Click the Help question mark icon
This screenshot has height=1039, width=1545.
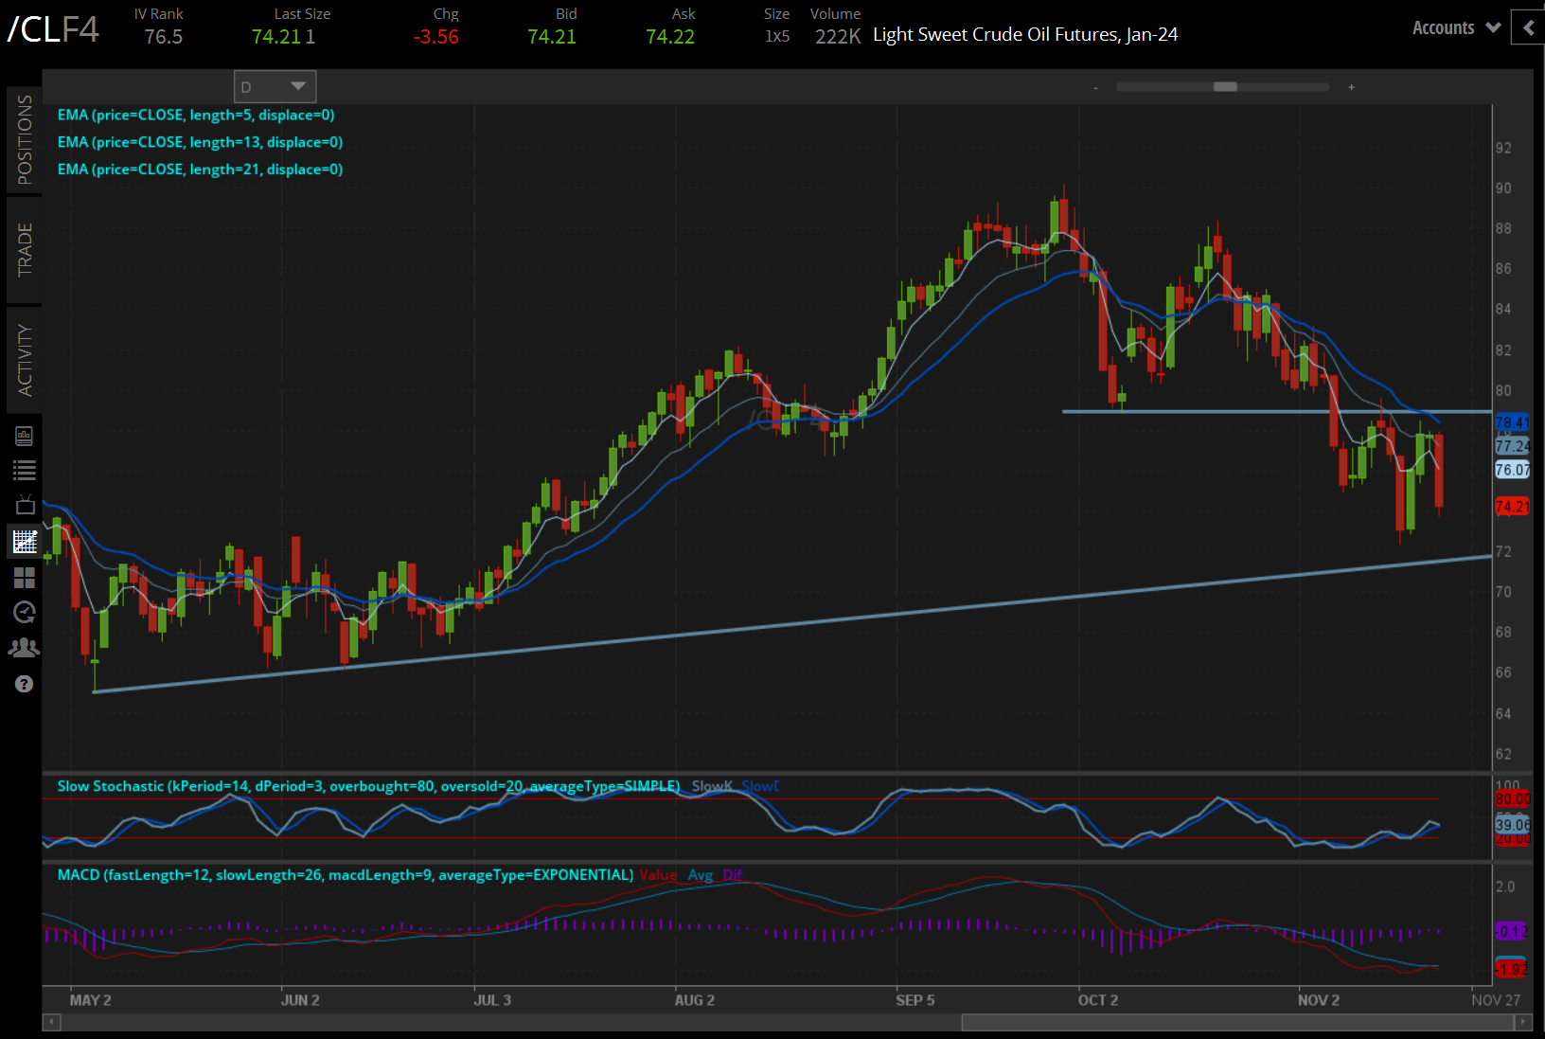[x=25, y=683]
